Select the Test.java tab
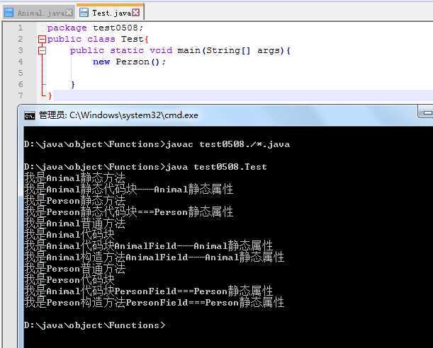433x348 pixels. pos(110,13)
